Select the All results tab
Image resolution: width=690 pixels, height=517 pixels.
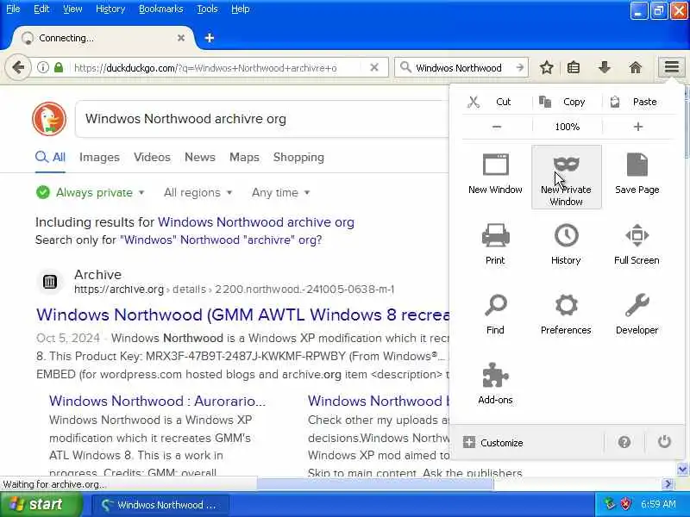(x=51, y=157)
